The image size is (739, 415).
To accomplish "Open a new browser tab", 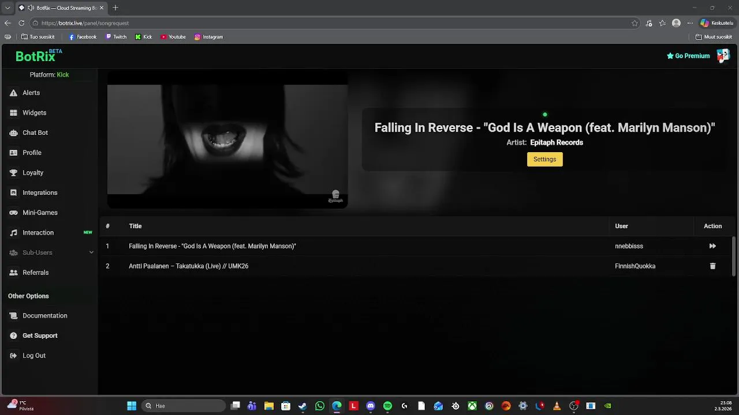I will 115,8.
